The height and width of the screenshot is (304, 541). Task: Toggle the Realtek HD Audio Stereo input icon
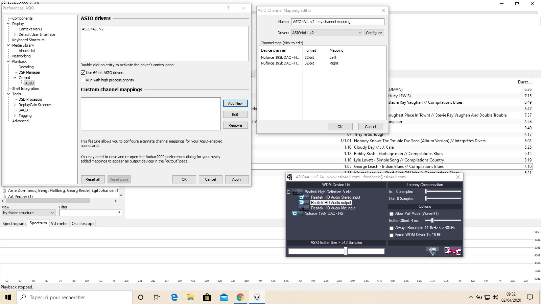tap(301, 197)
